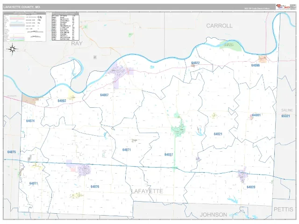The width and height of the screenshot is (299, 224).
Task: Select ZIP code label 65321
Action: tap(285, 116)
